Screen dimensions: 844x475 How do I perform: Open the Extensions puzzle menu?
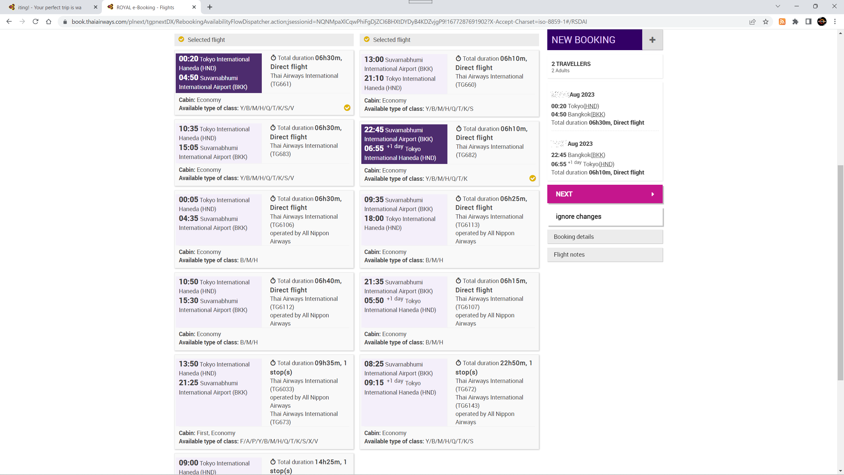795,22
